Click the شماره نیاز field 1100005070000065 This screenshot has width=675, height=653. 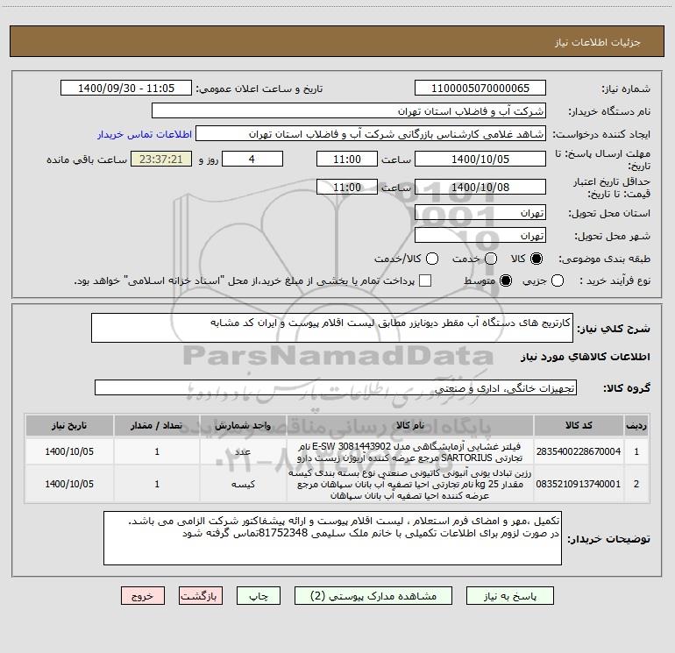click(480, 88)
